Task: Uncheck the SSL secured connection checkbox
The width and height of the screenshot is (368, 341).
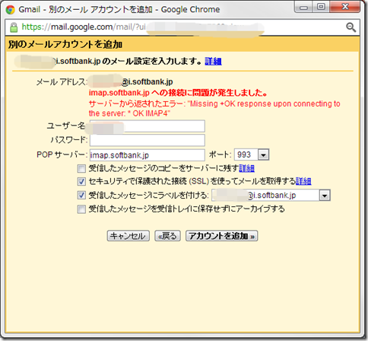Action: [x=81, y=181]
